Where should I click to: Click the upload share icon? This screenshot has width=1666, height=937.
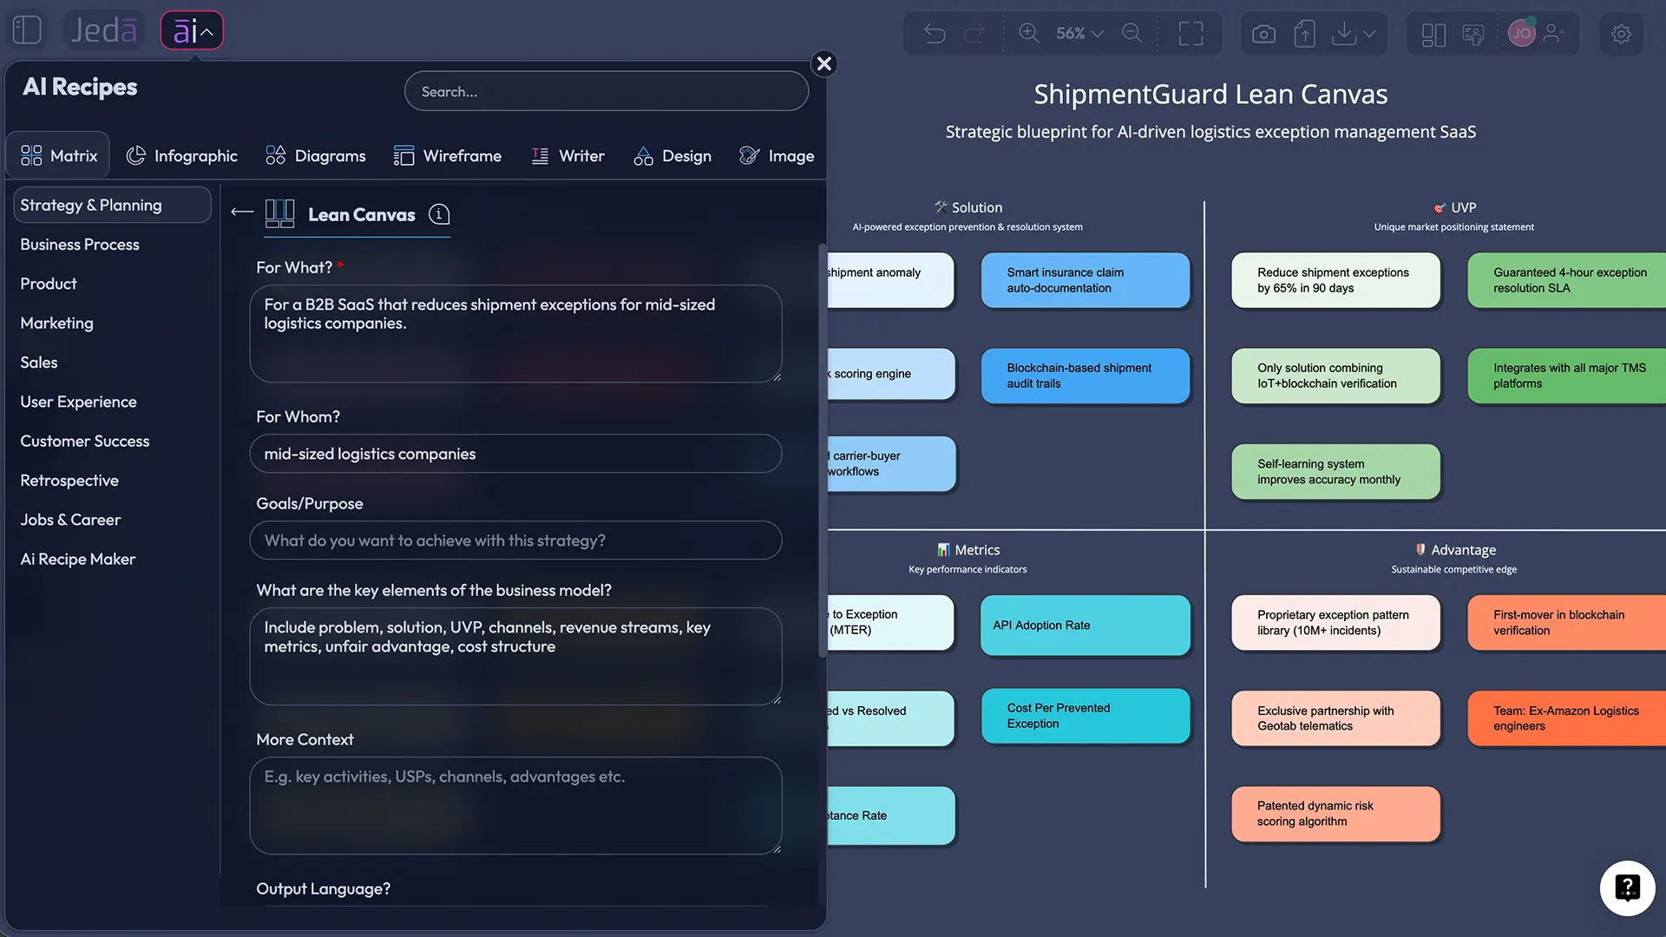[x=1304, y=34]
